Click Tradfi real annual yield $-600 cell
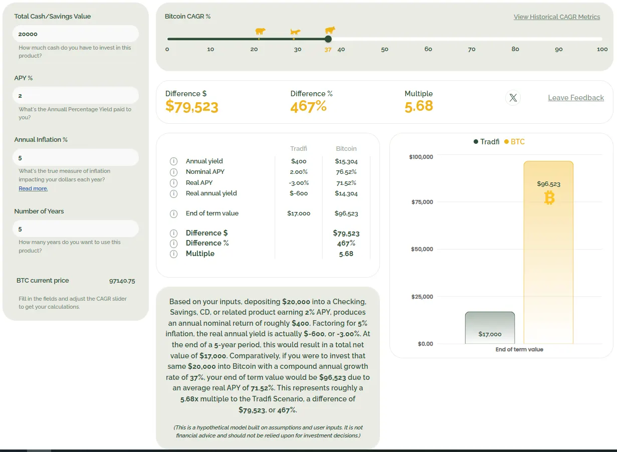 pyautogui.click(x=299, y=193)
